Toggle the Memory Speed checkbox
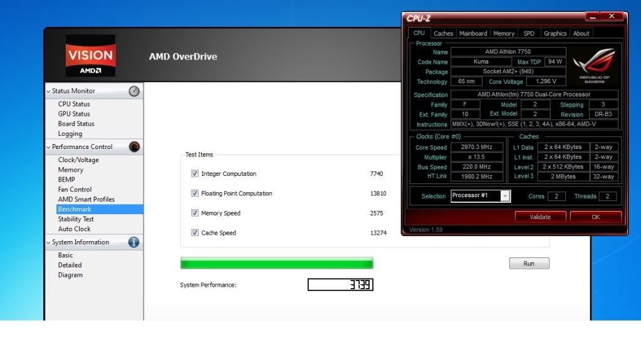 click(x=195, y=213)
